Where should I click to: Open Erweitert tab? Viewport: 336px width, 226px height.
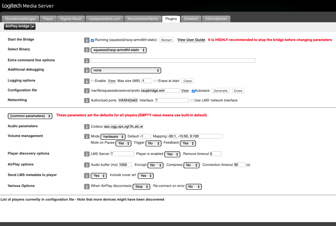(191, 19)
